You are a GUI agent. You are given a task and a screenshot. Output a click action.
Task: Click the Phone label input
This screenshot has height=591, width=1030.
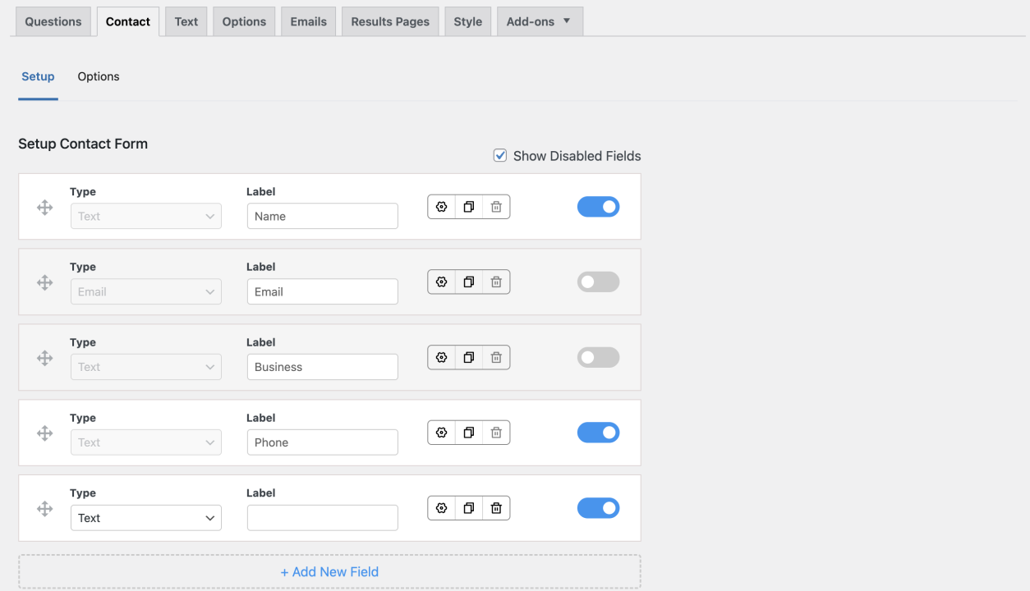[323, 442]
